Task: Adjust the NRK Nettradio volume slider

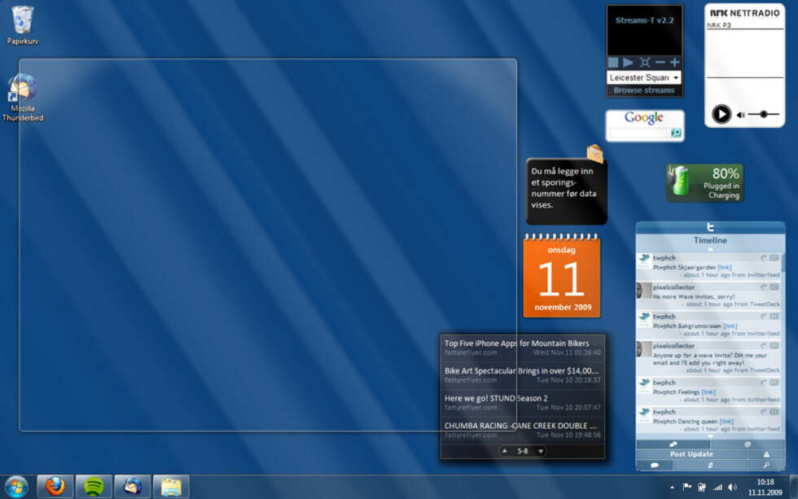Action: tap(764, 115)
